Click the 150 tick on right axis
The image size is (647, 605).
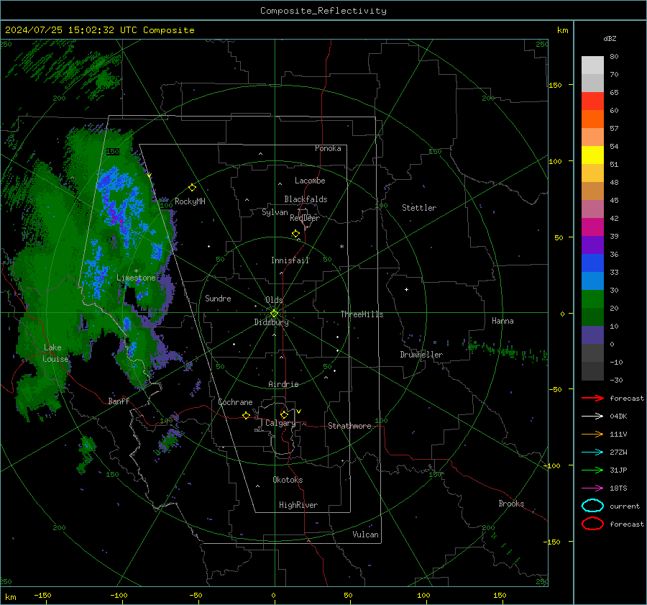pos(556,85)
